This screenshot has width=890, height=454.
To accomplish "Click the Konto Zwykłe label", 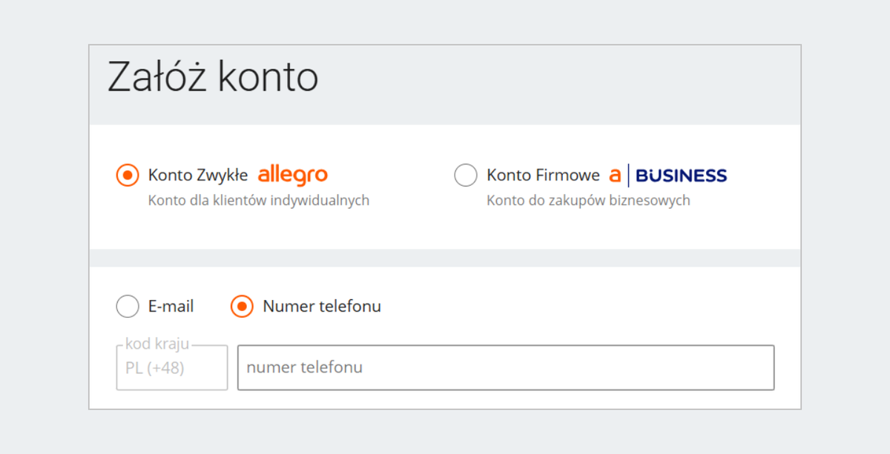I will [x=198, y=176].
